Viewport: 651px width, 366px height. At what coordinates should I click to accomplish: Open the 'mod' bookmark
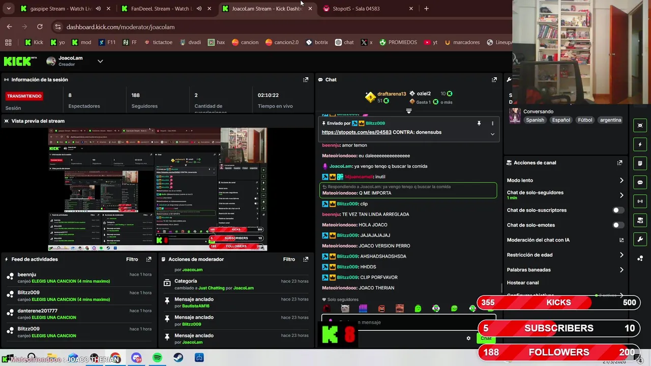tap(81, 42)
